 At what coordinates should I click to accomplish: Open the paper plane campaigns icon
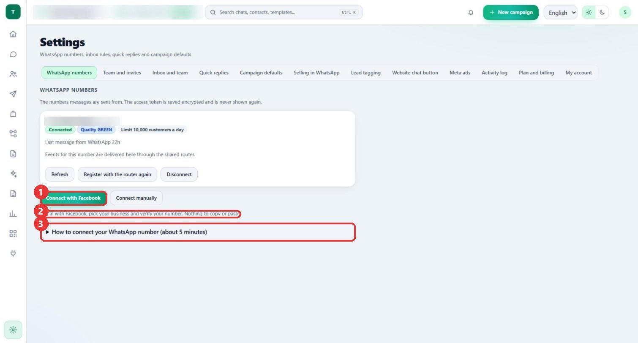(x=13, y=94)
